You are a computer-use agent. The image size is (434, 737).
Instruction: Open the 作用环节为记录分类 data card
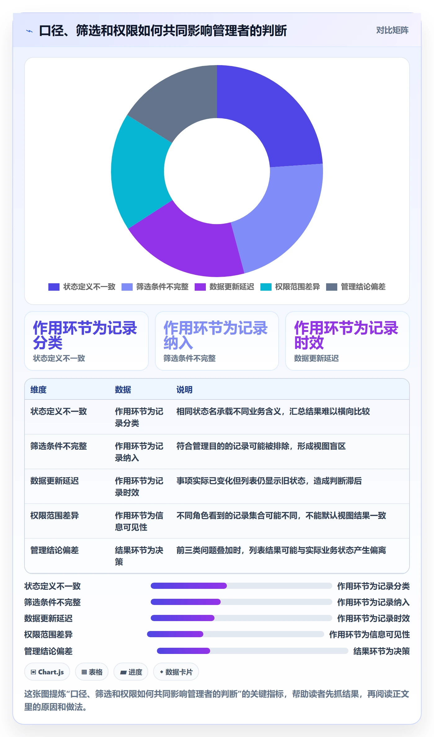click(x=86, y=341)
